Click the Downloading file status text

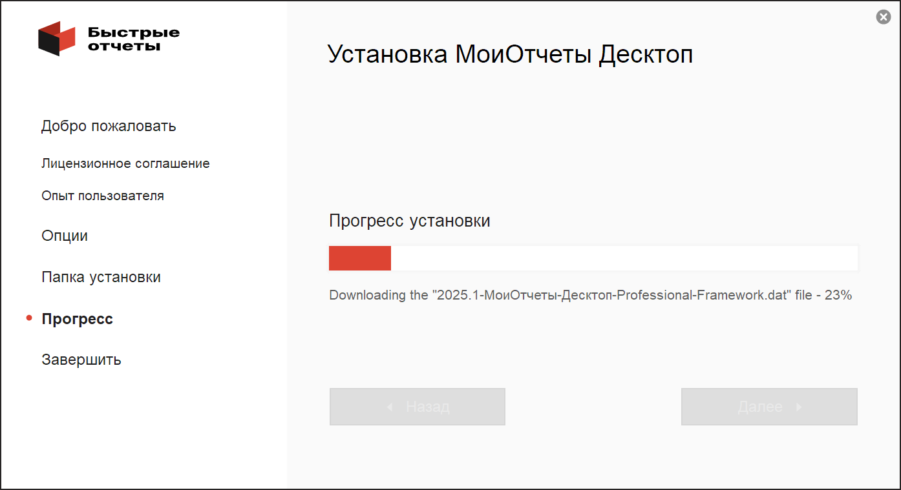coord(590,295)
